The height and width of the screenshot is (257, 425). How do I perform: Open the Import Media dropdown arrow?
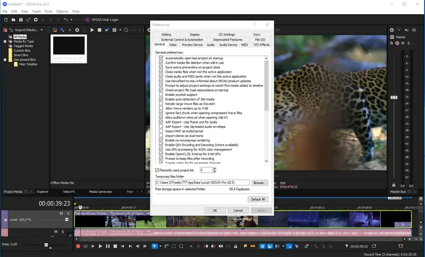(41, 30)
